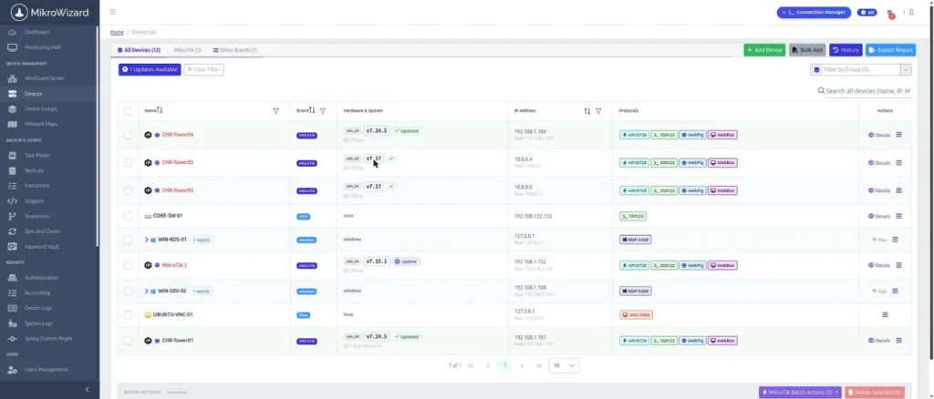934x399 pixels.
Task: Filter the Name column
Action: [275, 111]
